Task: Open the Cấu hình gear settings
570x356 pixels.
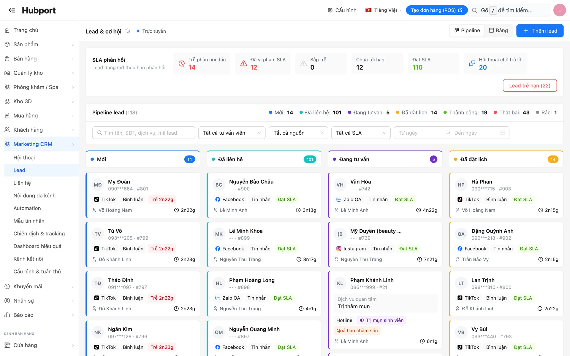Action: [x=342, y=10]
